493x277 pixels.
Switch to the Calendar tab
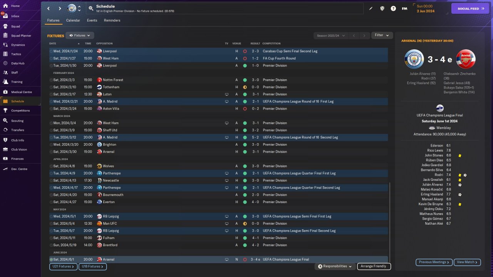coord(73,20)
